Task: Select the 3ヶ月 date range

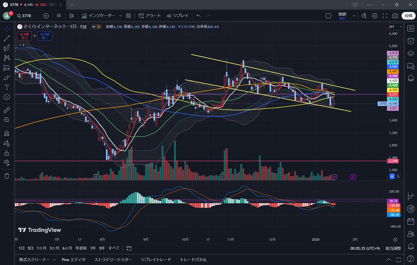Action: click(55, 248)
